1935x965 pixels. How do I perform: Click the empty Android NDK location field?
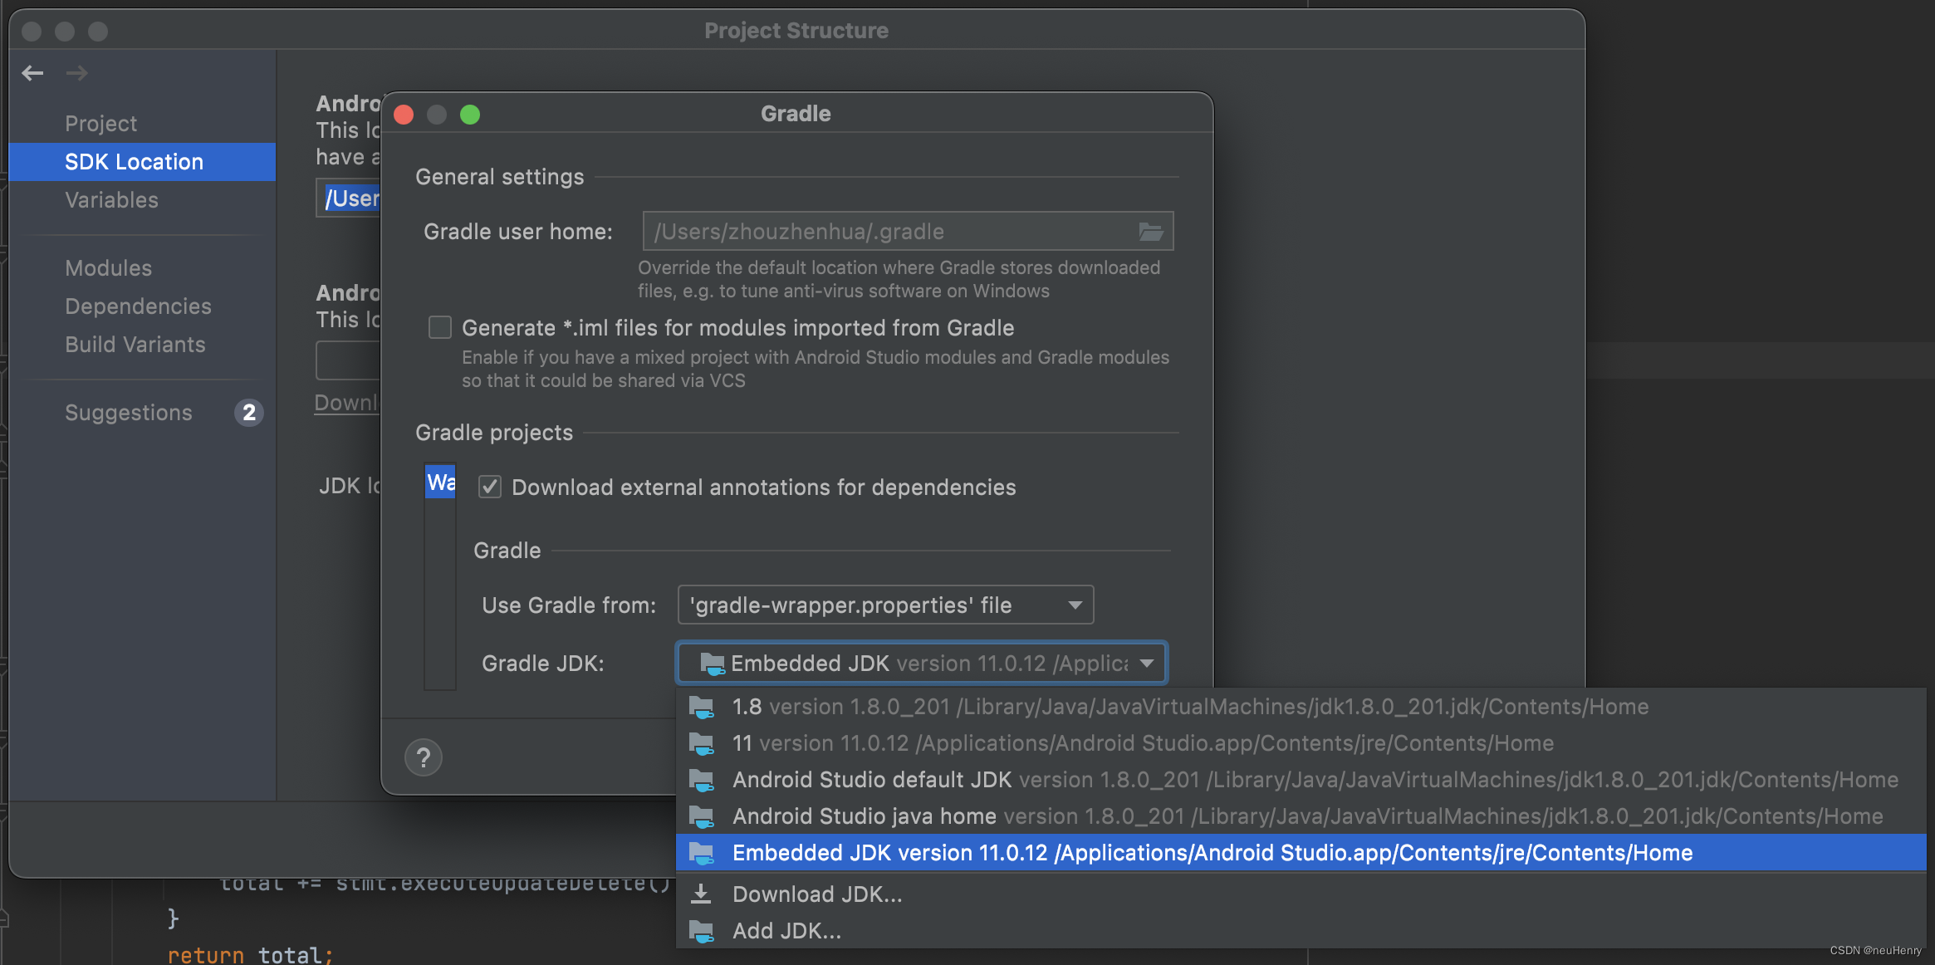coord(349,360)
